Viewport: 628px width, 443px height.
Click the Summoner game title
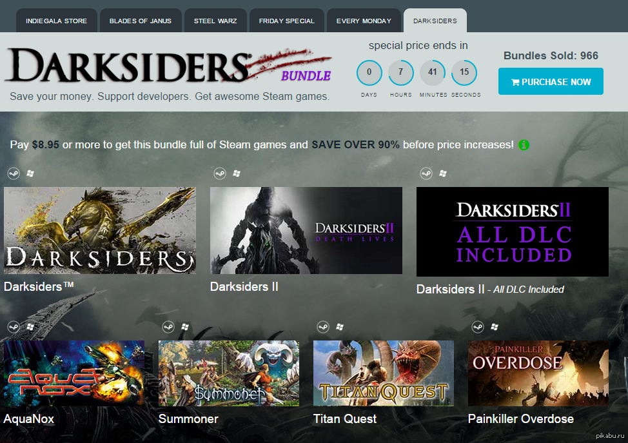pyautogui.click(x=188, y=419)
